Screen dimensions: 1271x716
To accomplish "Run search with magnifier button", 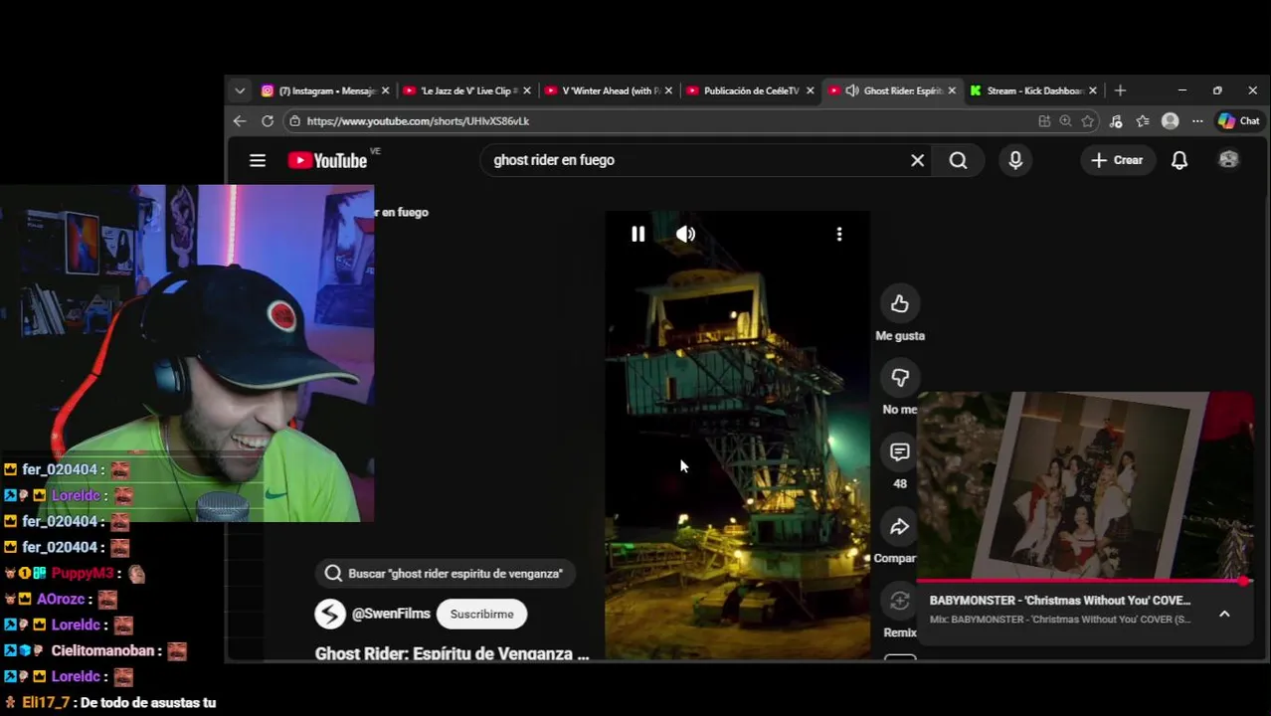I will tap(958, 160).
